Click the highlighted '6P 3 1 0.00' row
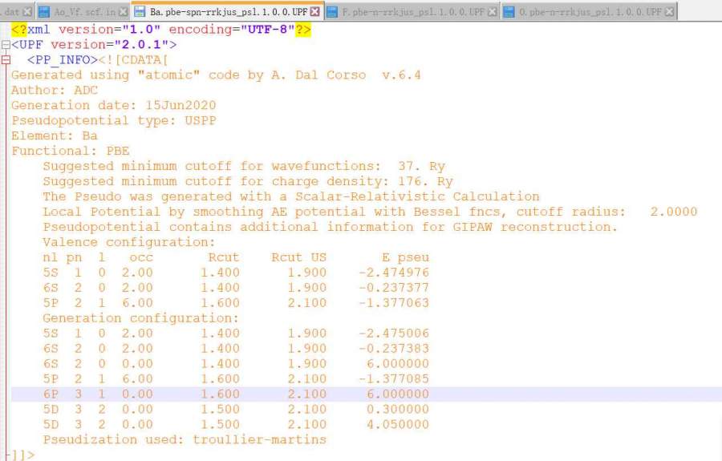 [x=366, y=394]
